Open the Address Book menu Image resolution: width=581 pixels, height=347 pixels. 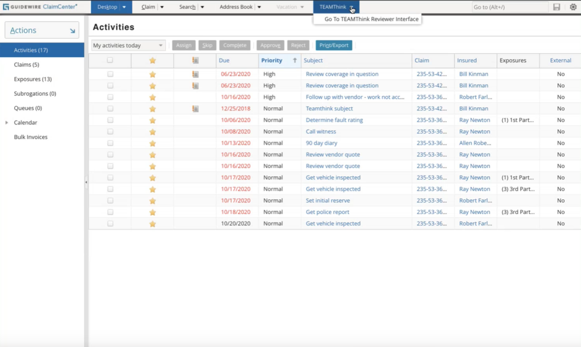point(237,7)
